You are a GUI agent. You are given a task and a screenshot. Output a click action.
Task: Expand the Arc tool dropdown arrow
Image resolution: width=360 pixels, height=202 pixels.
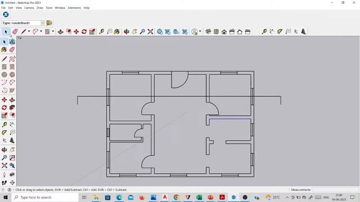coord(41,31)
